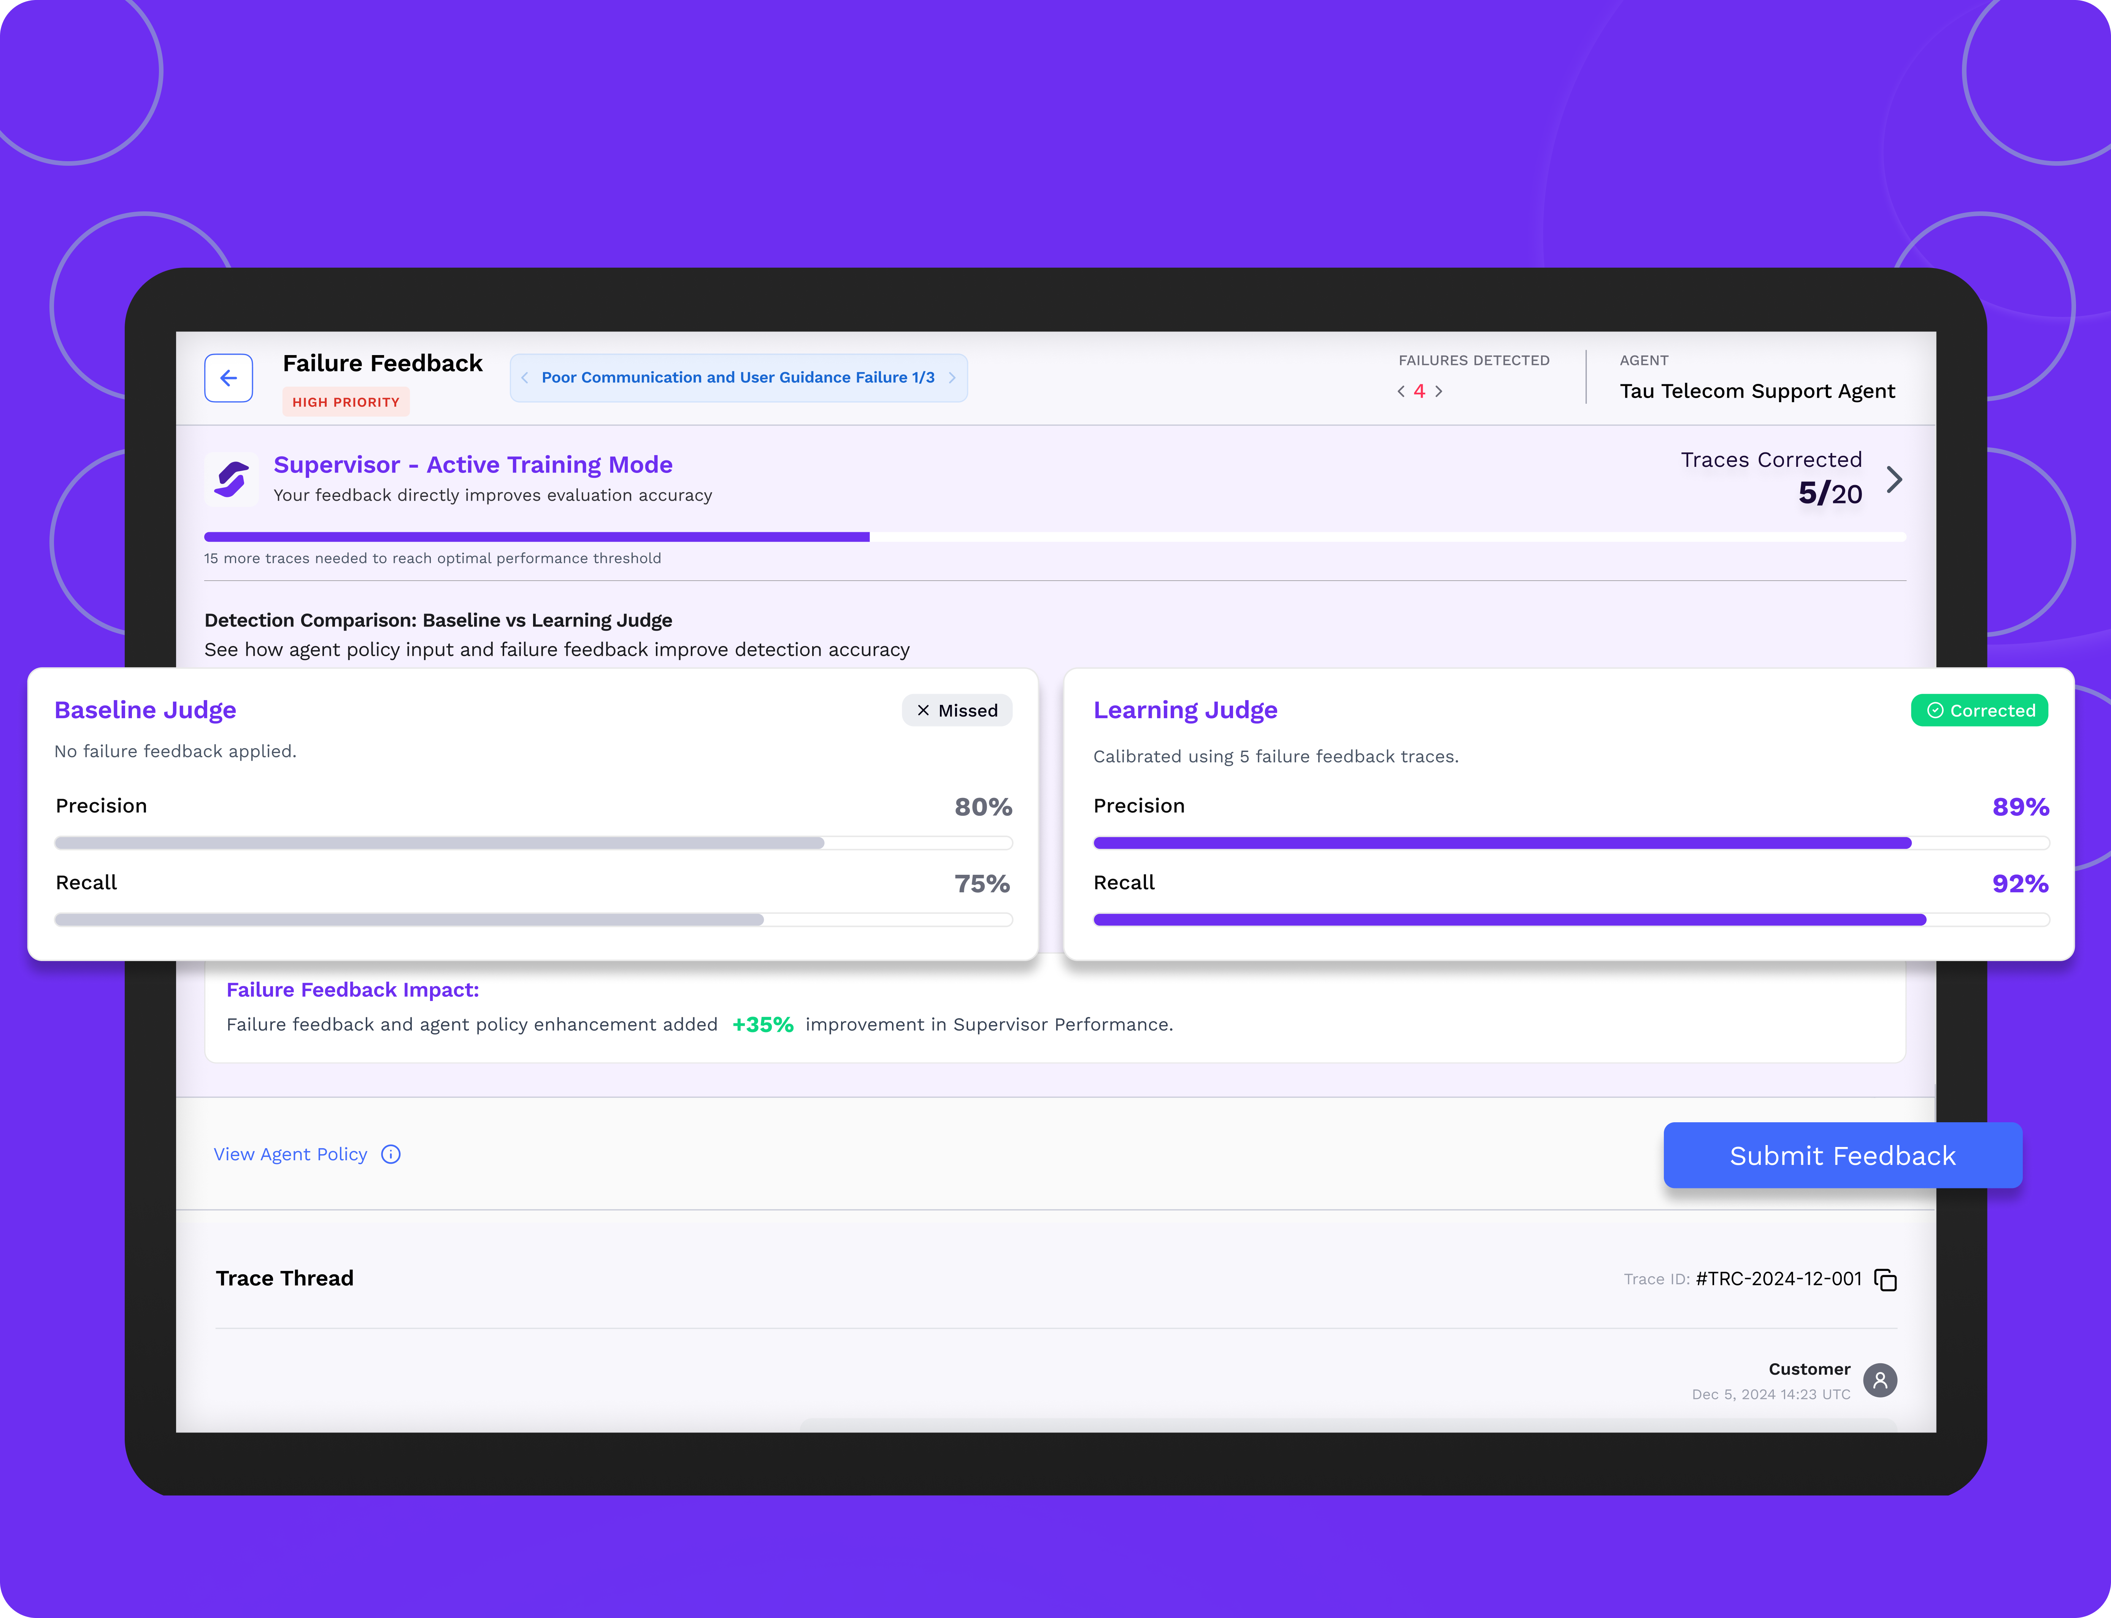2111x1618 pixels.
Task: Open View Agent Policy link
Action: point(290,1154)
